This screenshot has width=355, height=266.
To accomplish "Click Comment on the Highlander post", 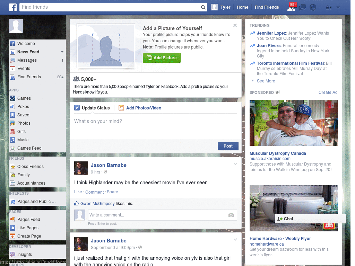I will coord(94,192).
